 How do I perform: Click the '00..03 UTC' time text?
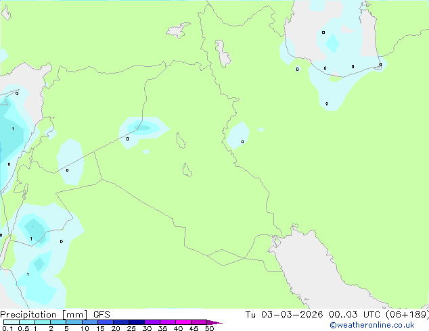355,315
